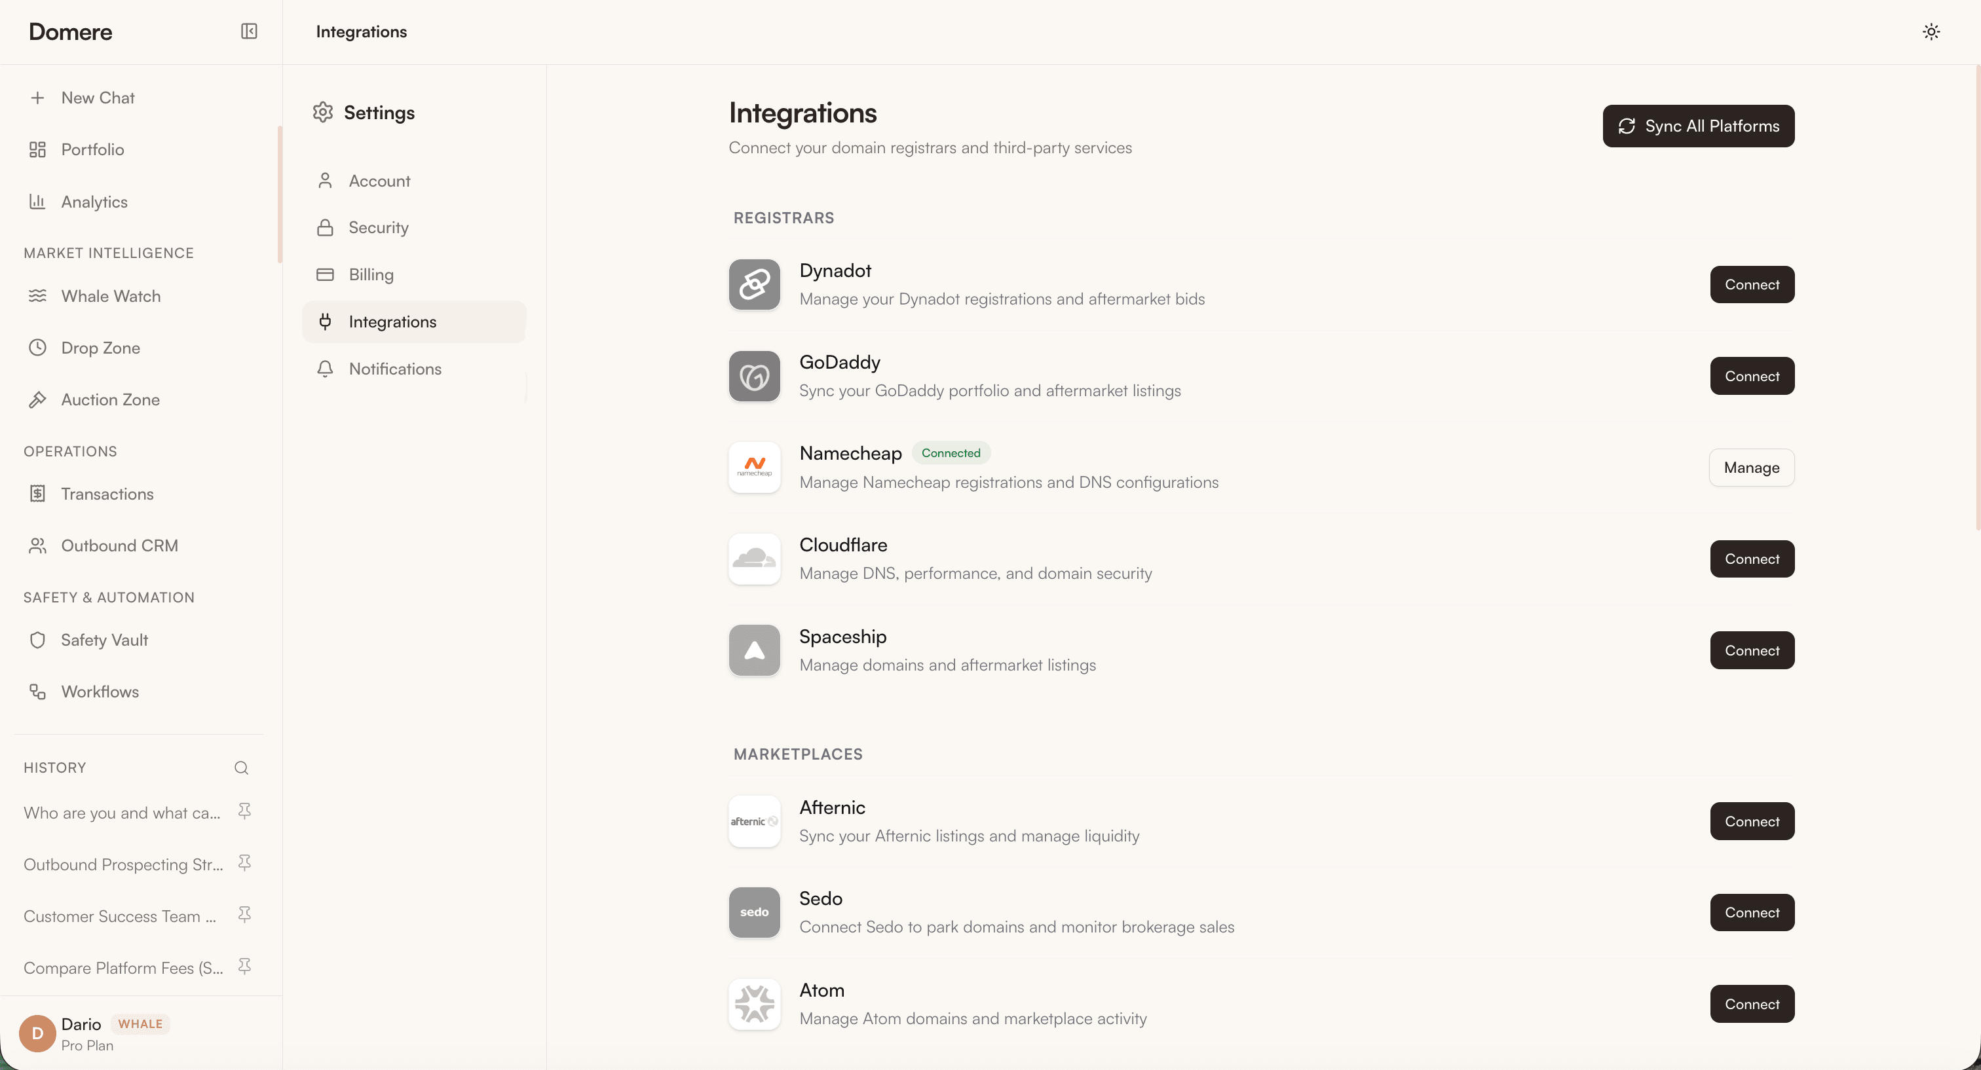Switch to the Security settings tab
Image resolution: width=1981 pixels, height=1070 pixels.
pos(379,227)
